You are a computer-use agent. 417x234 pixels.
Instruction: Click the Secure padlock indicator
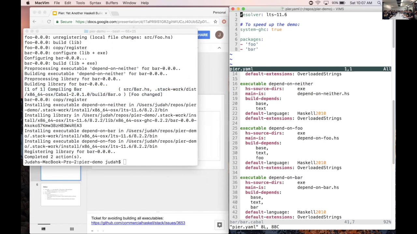click(x=64, y=22)
